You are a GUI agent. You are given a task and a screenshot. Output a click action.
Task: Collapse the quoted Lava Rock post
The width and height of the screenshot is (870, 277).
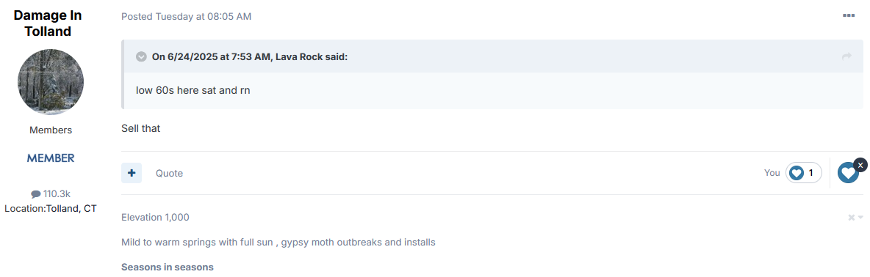[142, 56]
